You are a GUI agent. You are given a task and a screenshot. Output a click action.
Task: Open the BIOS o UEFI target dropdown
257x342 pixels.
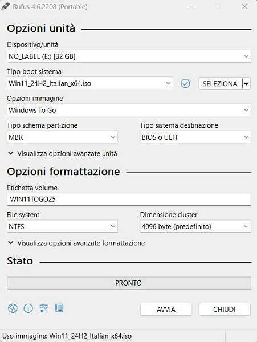click(195, 137)
